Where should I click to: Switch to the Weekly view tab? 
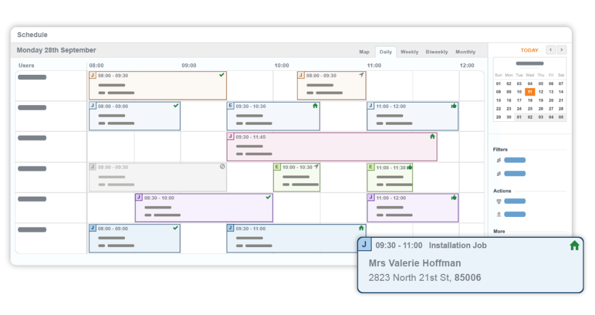tap(409, 52)
